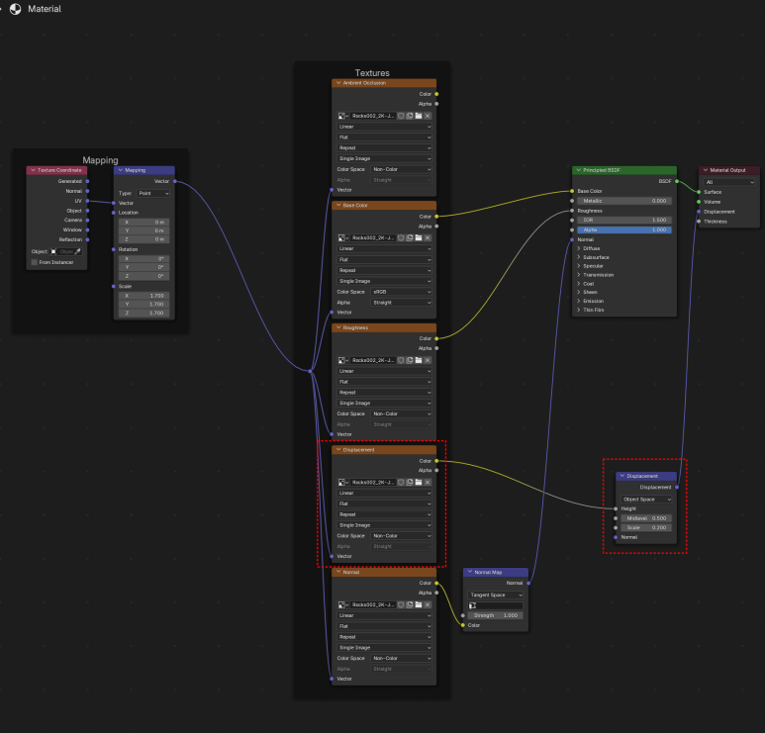Expand Emission panel in Principled BSDF
This screenshot has width=765, height=733.
579,301
